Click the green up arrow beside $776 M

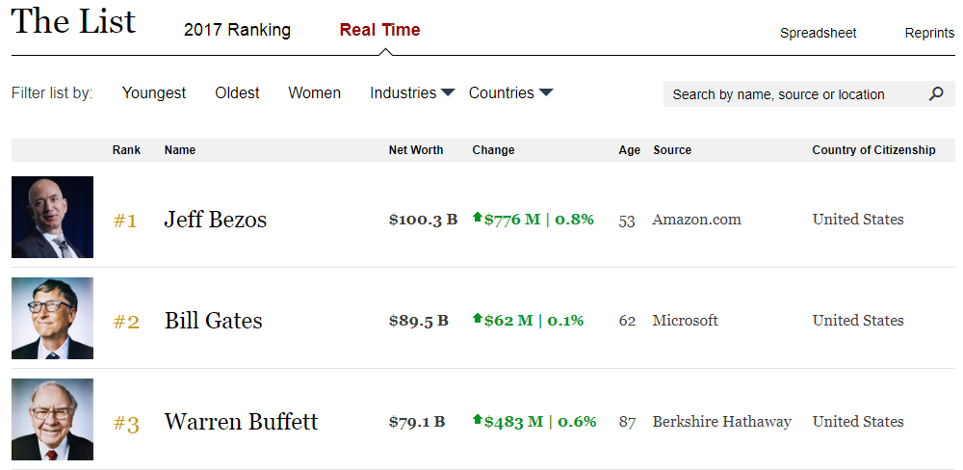click(477, 219)
